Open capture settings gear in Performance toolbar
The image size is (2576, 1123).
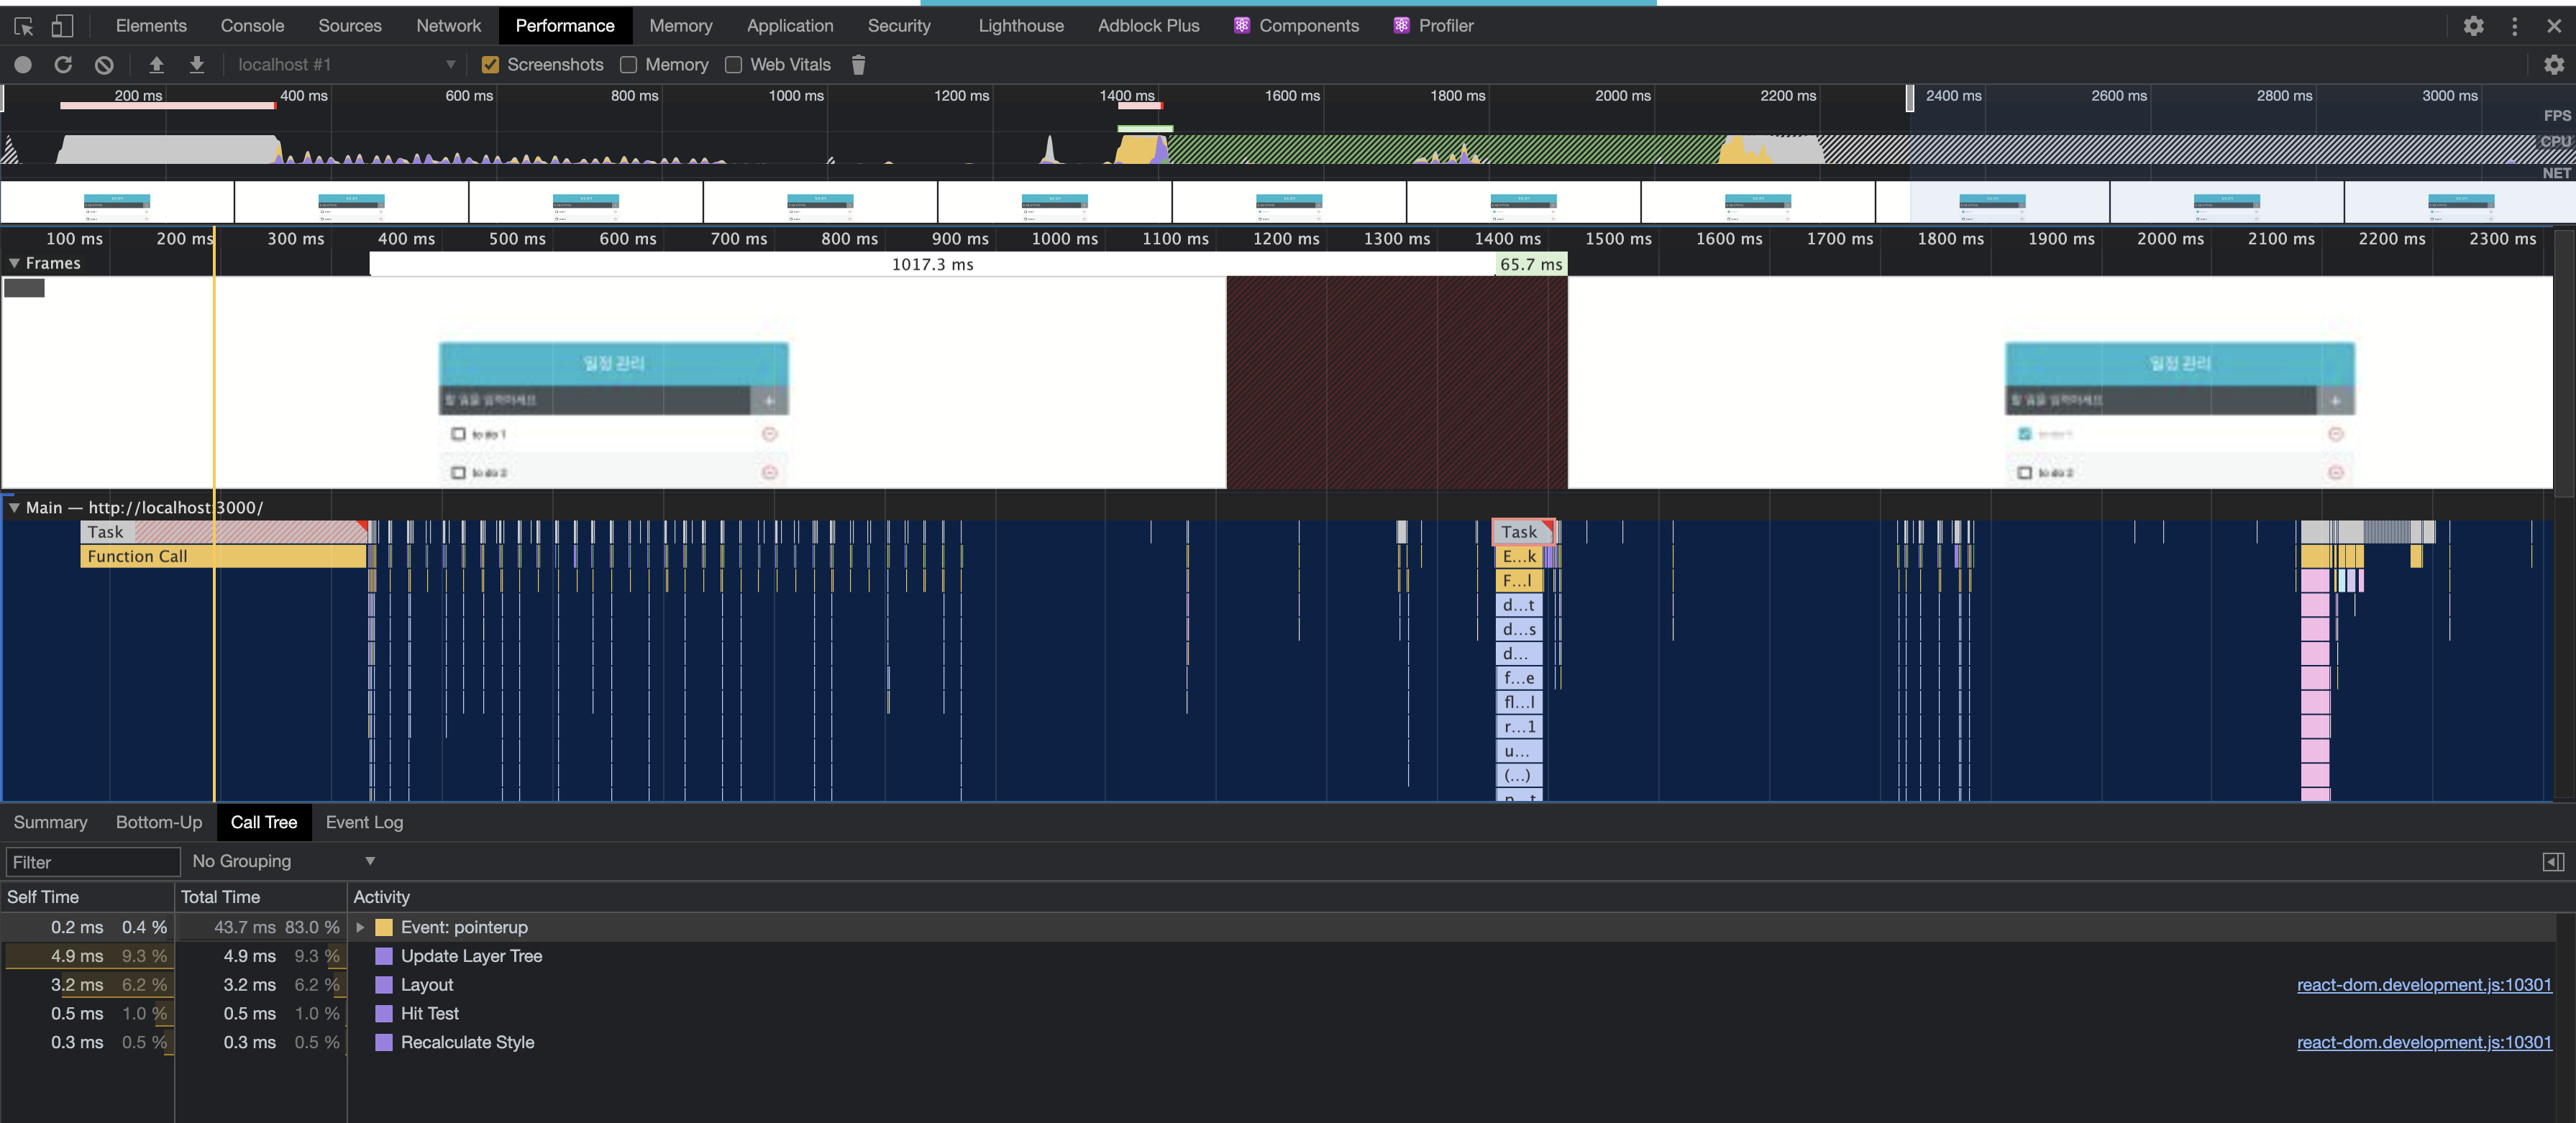pyautogui.click(x=2553, y=65)
